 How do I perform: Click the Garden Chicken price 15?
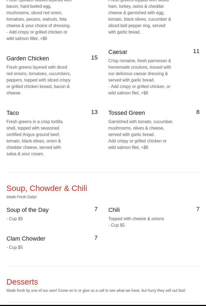click(94, 57)
